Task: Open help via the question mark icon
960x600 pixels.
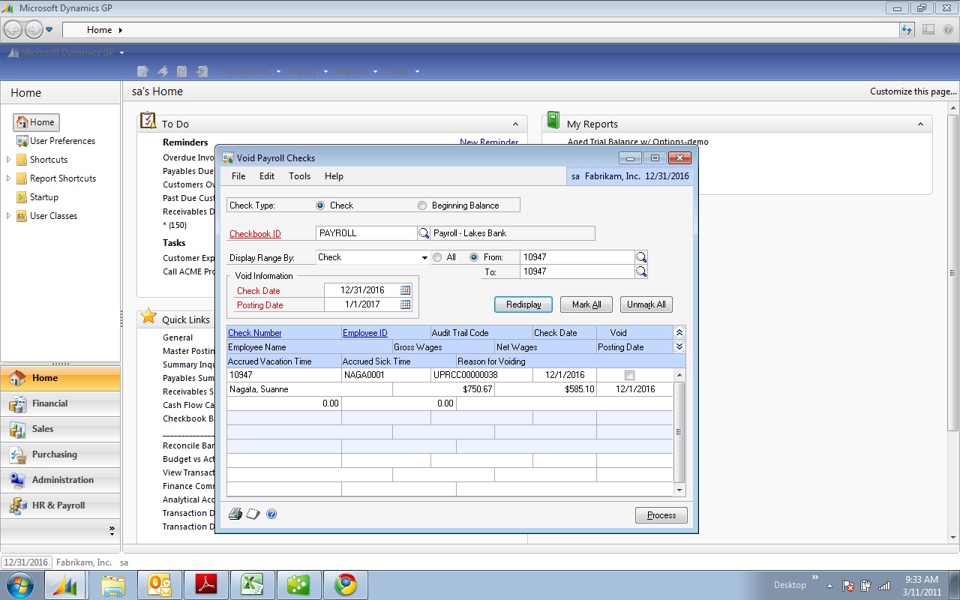Action: pos(271,514)
